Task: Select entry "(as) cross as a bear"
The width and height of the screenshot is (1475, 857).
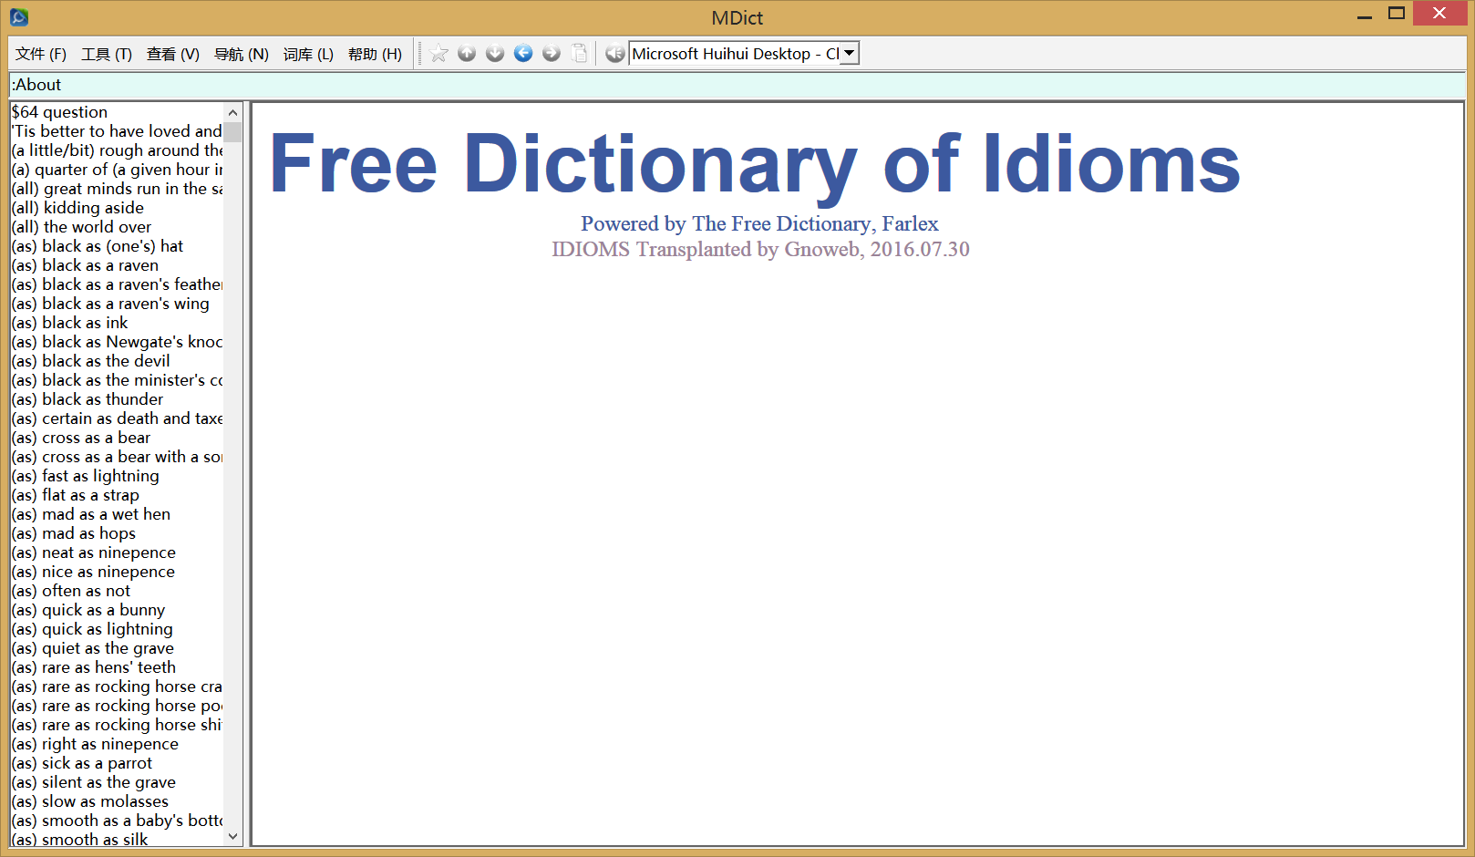Action: coord(81,438)
